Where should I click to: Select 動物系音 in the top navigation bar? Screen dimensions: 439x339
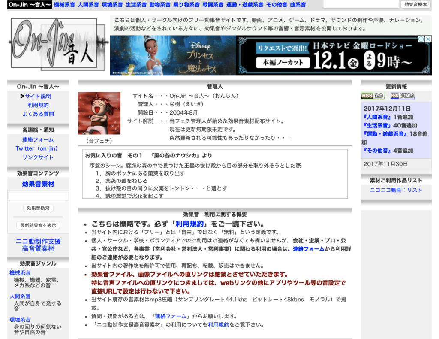(x=160, y=5)
